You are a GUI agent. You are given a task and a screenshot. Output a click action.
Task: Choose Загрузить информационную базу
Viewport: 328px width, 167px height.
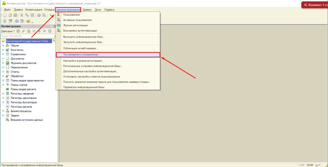[108, 42]
